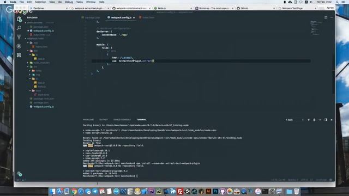Image resolution: width=349 pixels, height=196 pixels.
Task: Collapse the app folder in Explorer
Action: tap(33, 42)
